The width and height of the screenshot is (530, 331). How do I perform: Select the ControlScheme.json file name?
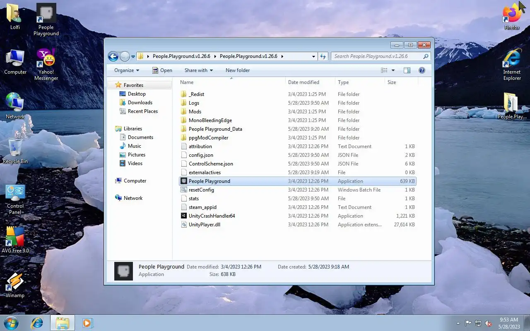click(x=211, y=164)
